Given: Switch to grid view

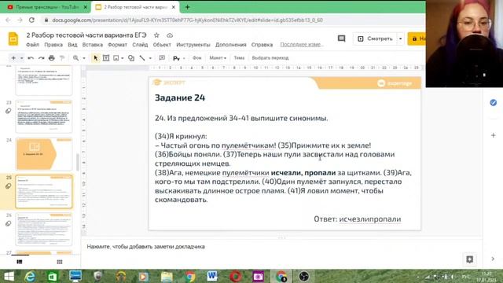Looking at the screenshot, I should (x=60, y=262).
